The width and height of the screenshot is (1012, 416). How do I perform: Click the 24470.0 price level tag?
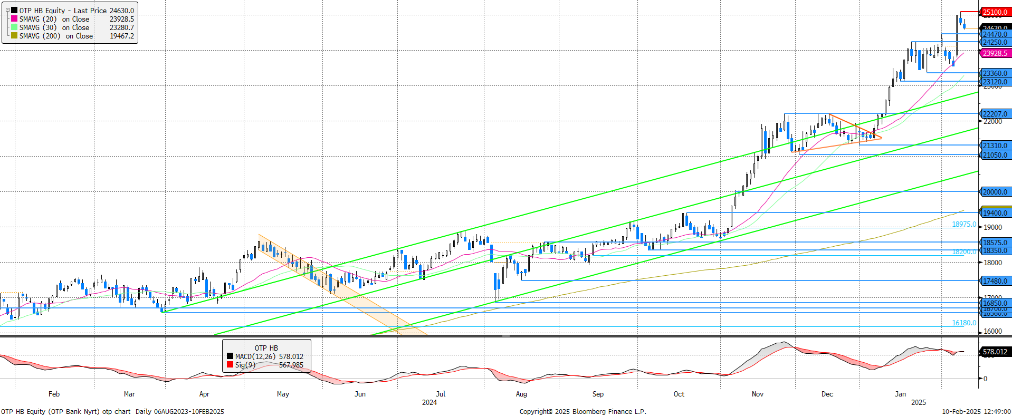[x=995, y=34]
